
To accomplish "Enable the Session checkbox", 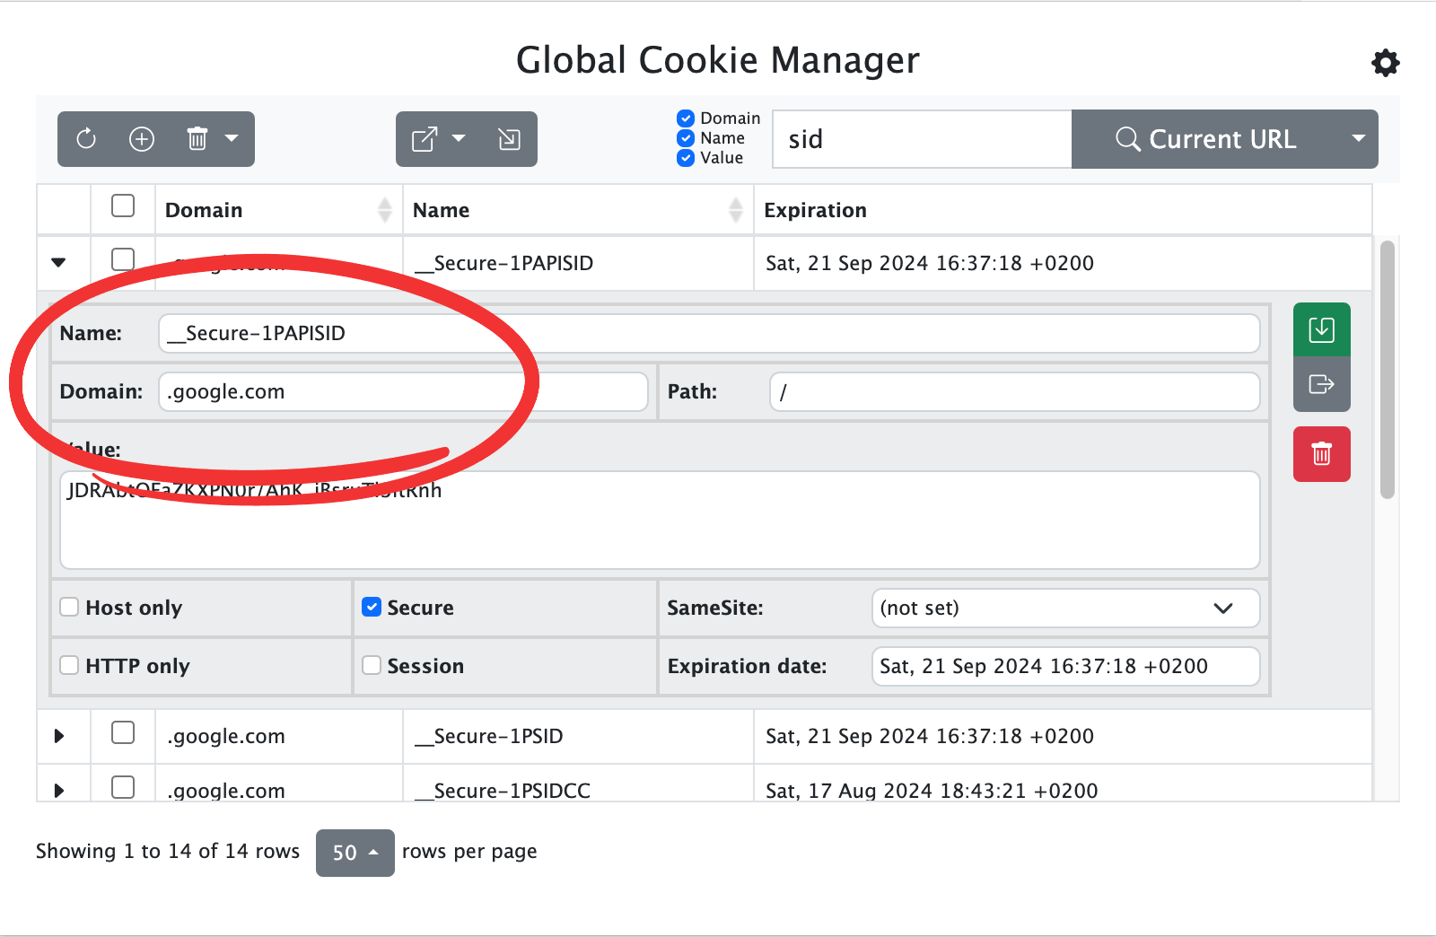I will click(x=372, y=666).
